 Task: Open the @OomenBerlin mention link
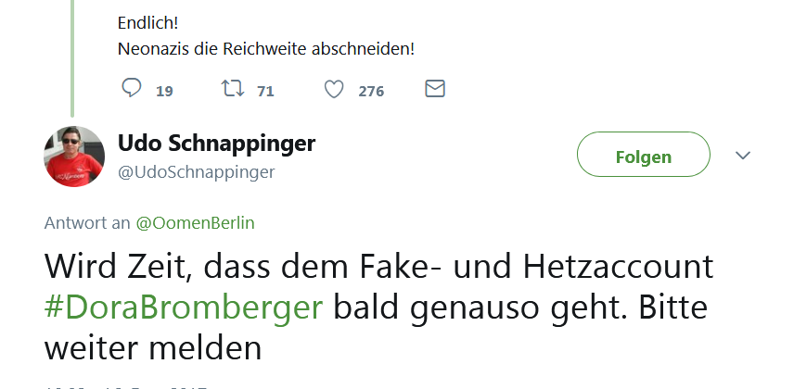click(x=195, y=222)
